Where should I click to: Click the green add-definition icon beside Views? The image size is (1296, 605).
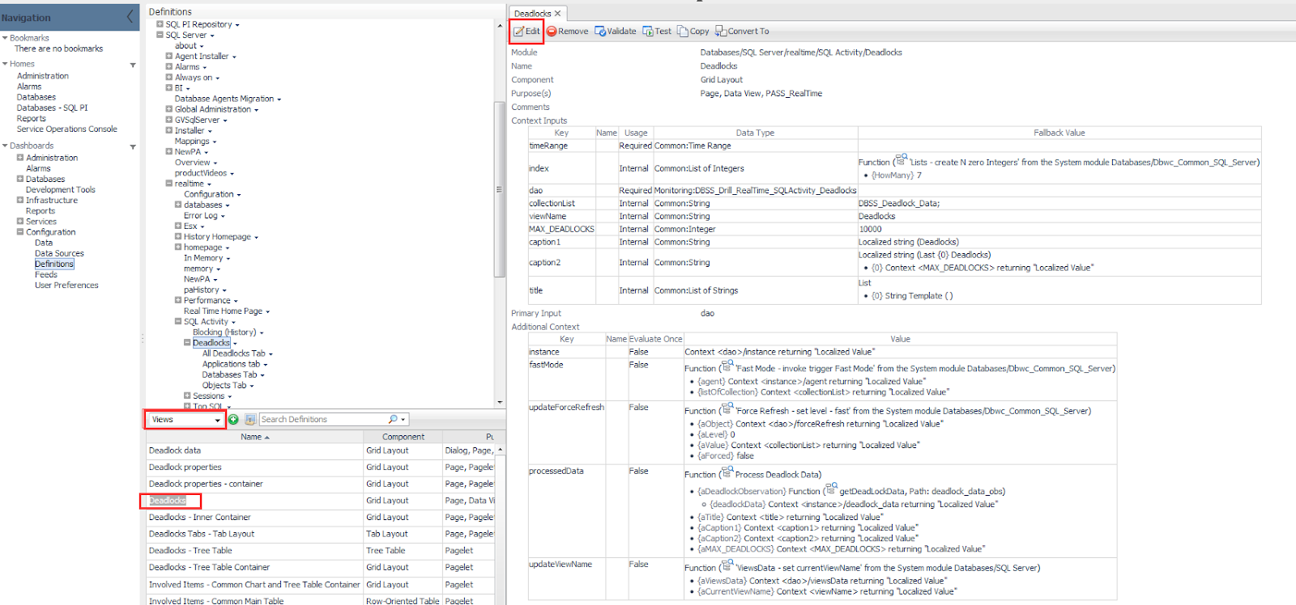click(233, 419)
